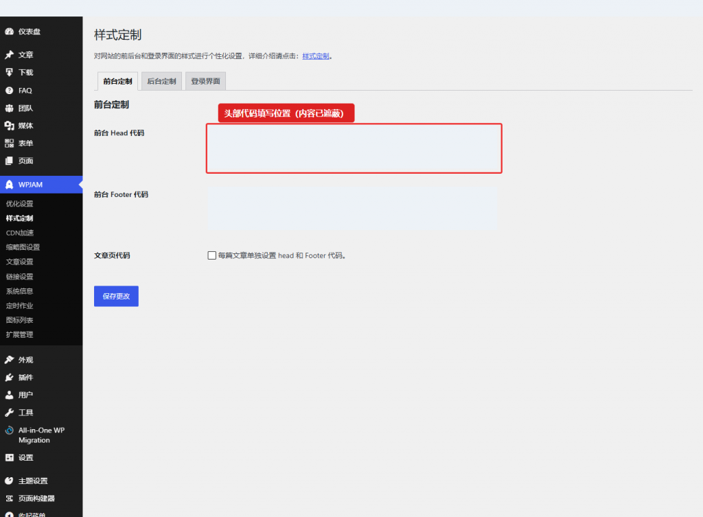Open the 仪表盘 menu label

pos(30,32)
